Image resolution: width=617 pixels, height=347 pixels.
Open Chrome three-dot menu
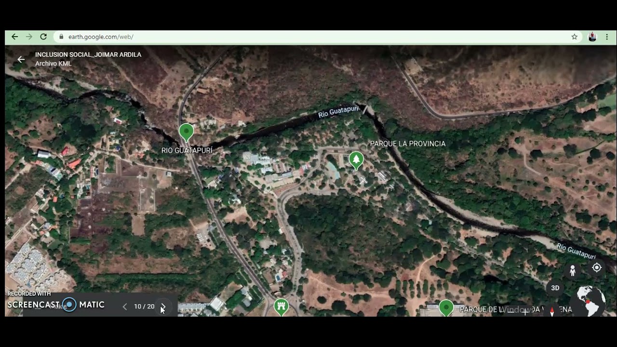click(x=607, y=37)
